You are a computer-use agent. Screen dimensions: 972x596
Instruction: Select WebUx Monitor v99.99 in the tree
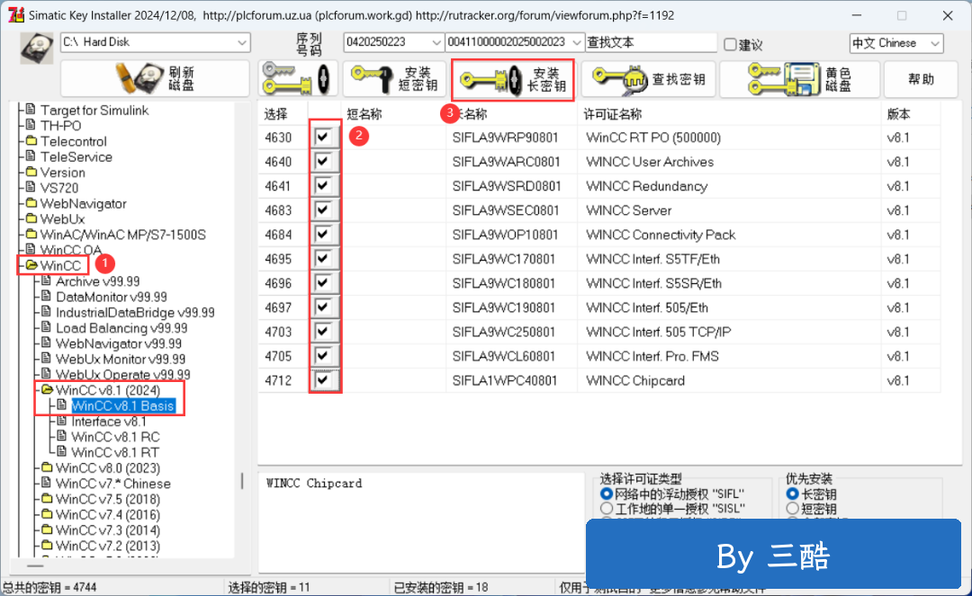click(121, 359)
